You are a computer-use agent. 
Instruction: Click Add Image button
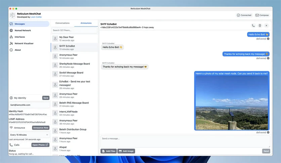tap(126, 151)
